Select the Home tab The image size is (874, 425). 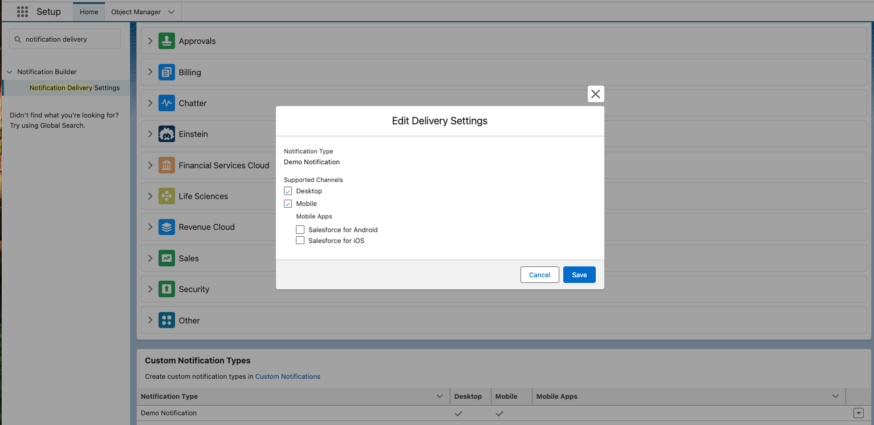tap(88, 11)
